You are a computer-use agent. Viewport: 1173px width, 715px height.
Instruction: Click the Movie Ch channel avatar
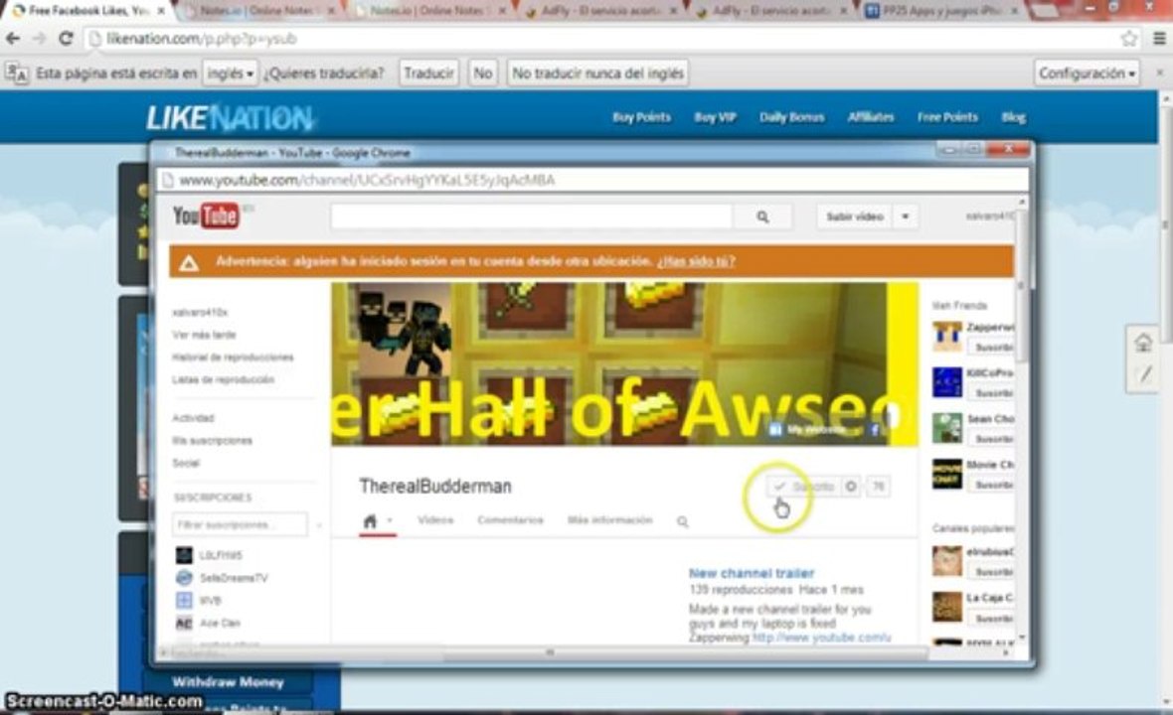(947, 474)
